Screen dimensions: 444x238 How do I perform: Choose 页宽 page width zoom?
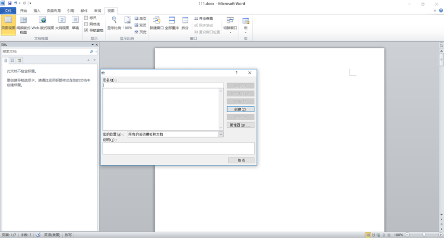pos(140,32)
